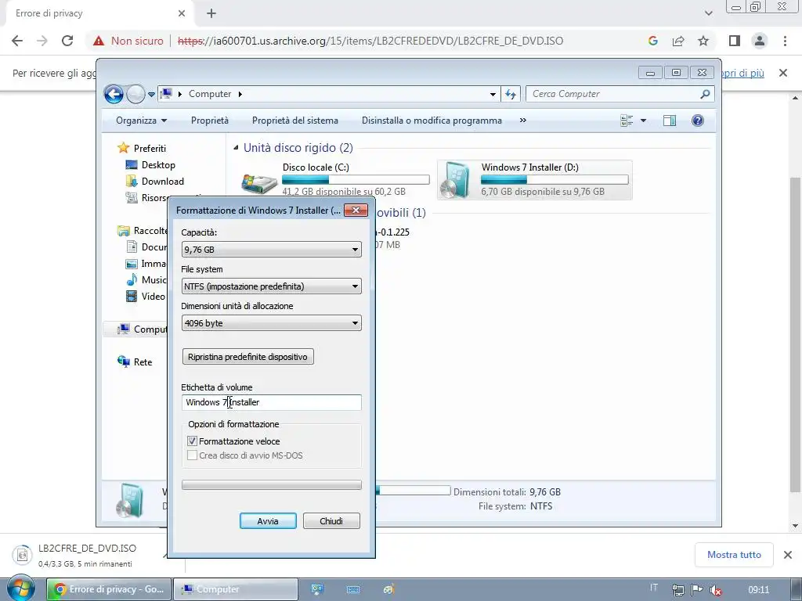Open Chrome tab search chevron

[x=708, y=13]
